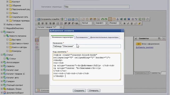This screenshot has height=95, width=170.
Task: Toggle the highlighted show-borders toolbar icon
Action: pyautogui.click(x=110, y=19)
